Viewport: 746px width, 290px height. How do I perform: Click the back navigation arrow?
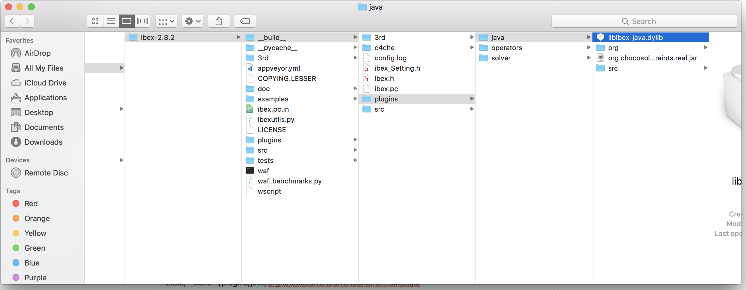point(12,21)
